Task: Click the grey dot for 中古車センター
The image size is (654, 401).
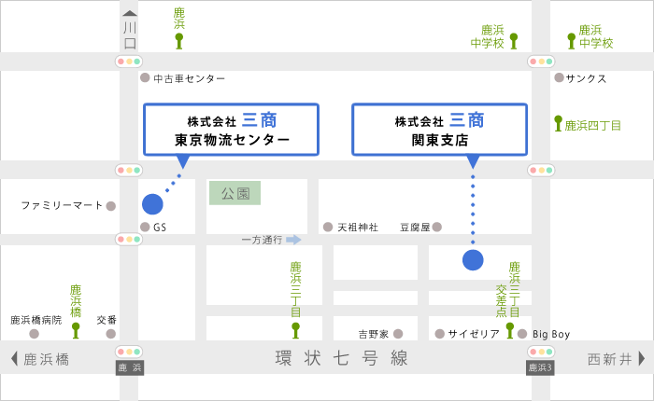Action: pos(145,77)
